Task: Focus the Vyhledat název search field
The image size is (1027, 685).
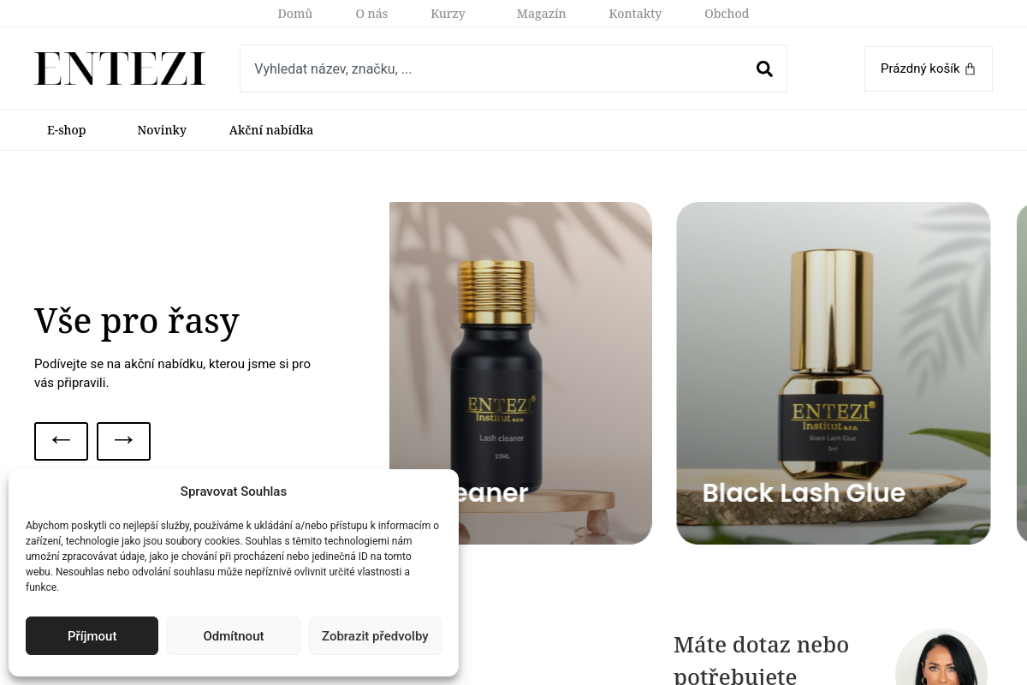Action: click(x=496, y=68)
